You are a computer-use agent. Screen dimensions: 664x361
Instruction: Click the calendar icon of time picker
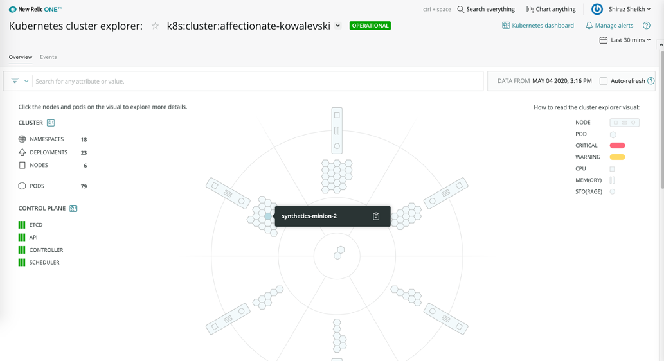coord(604,40)
